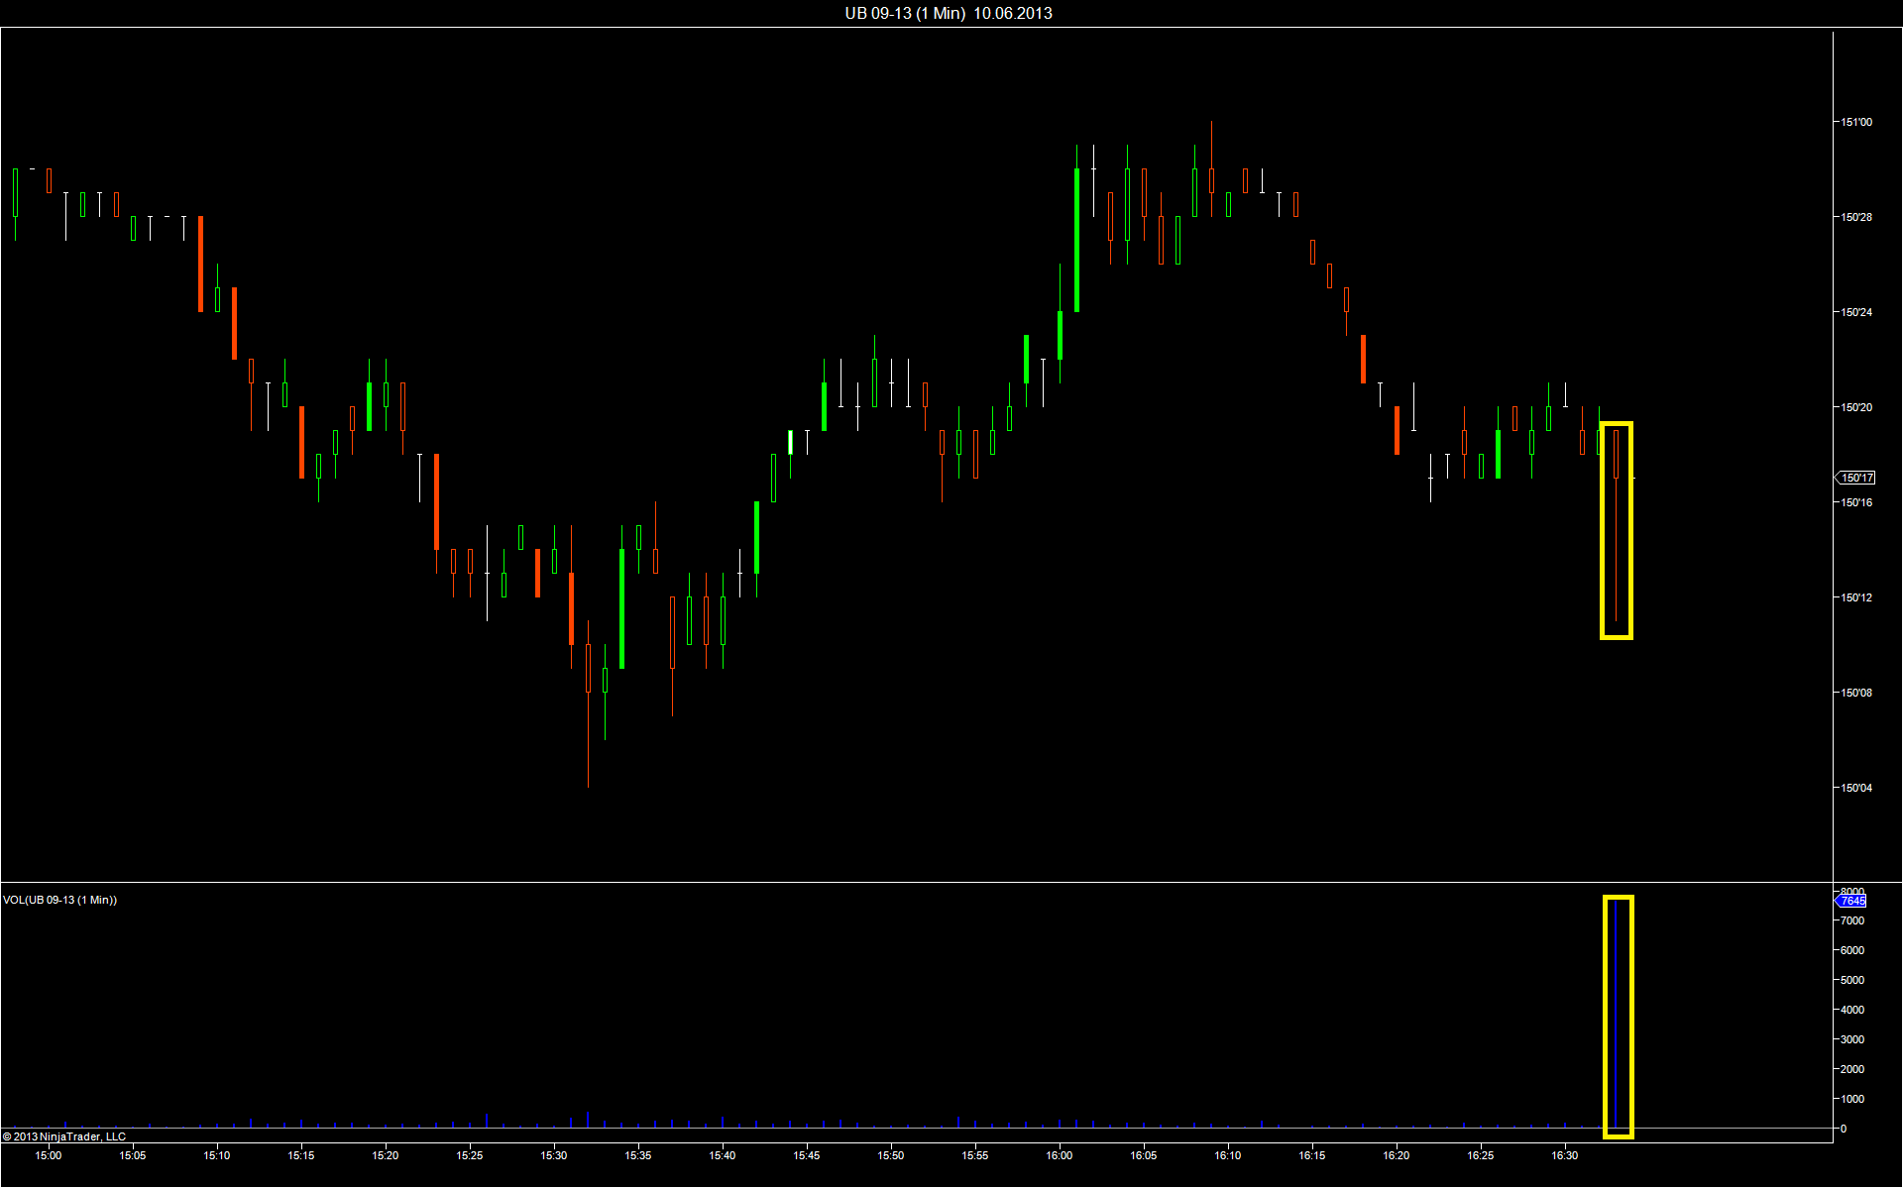Select the solid red candle at 15:09
This screenshot has height=1188, width=1903.
click(x=200, y=264)
